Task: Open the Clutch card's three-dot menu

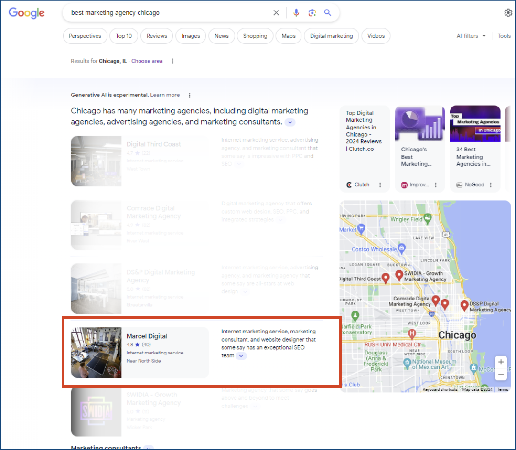Action: (x=380, y=185)
